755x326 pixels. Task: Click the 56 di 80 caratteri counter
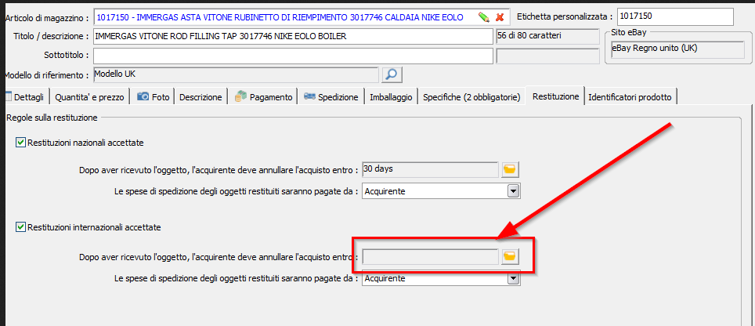pyautogui.click(x=547, y=36)
